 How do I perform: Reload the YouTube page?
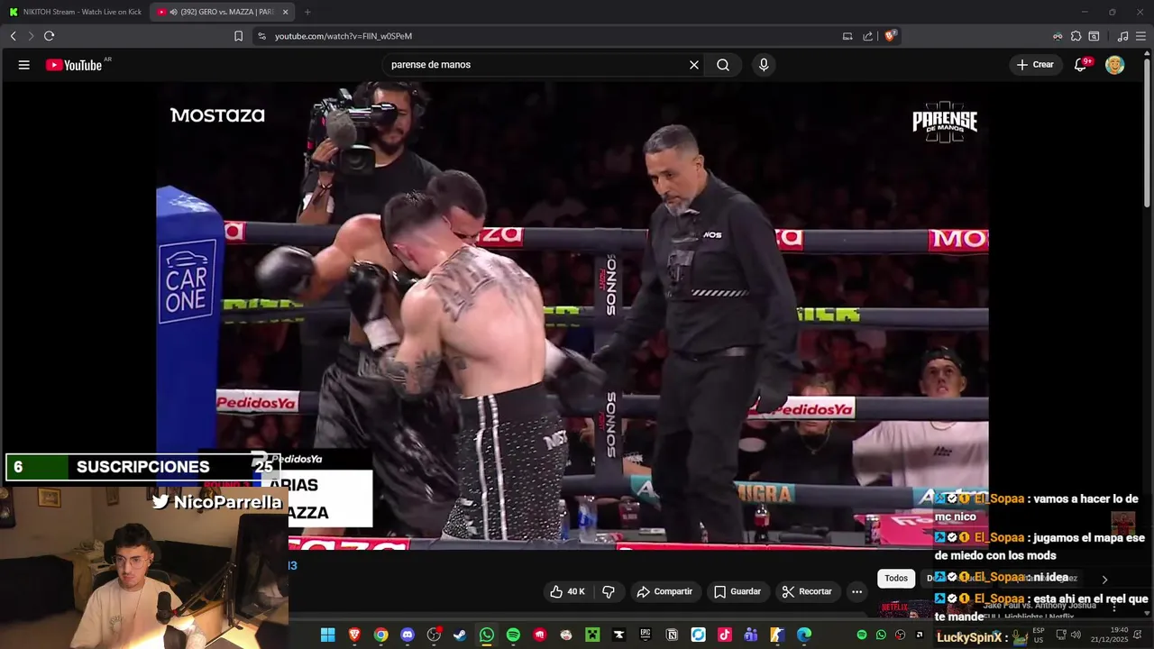(x=50, y=36)
